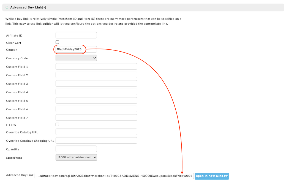Open the Currency Code dropdown
The width and height of the screenshot is (286, 185).
[x=76, y=58]
